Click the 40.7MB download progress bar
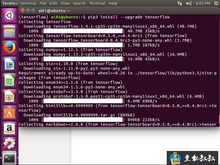The height and width of the screenshot is (165, 220). pyautogui.click(x=83, y=31)
